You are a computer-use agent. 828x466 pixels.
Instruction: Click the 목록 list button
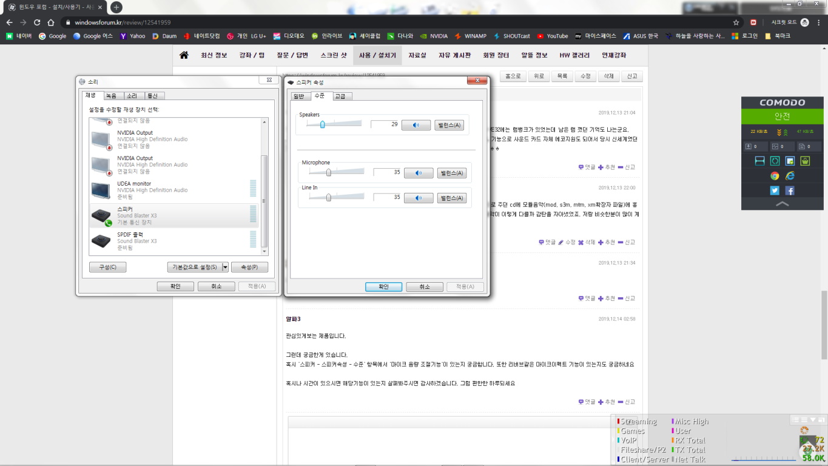[562, 76]
